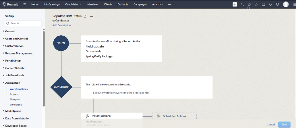Open the settings gear icon
The height and width of the screenshot is (128, 296).
[278, 4]
